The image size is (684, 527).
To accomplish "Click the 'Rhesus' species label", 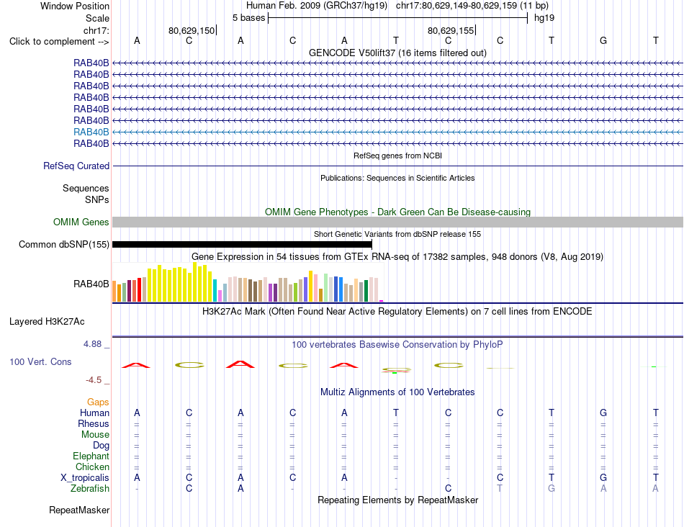I will point(94,423).
